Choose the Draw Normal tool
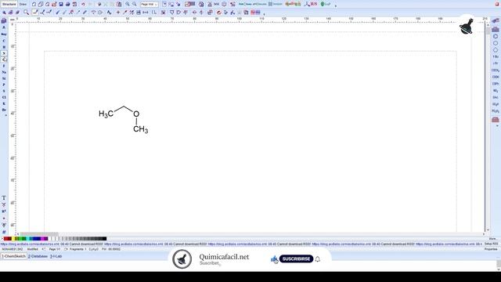The width and height of the screenshot is (501, 282). click(34, 13)
